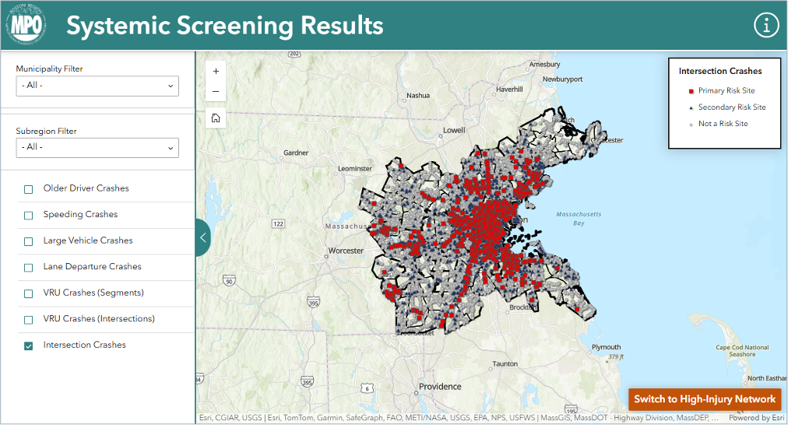
Task: Click the Worcester label on the map
Action: tap(346, 251)
